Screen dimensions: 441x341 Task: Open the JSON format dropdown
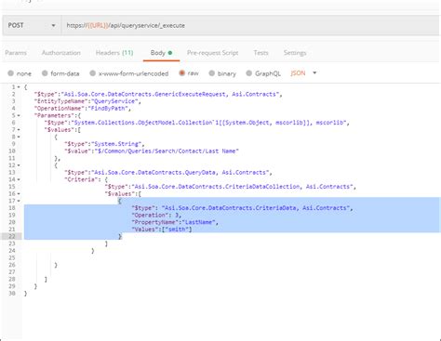tap(303, 73)
